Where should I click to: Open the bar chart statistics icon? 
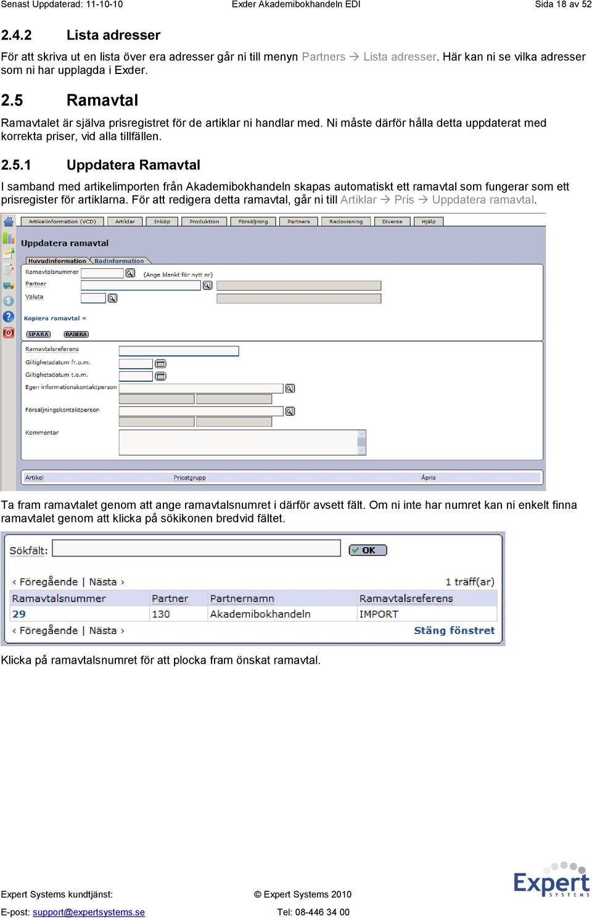click(9, 237)
